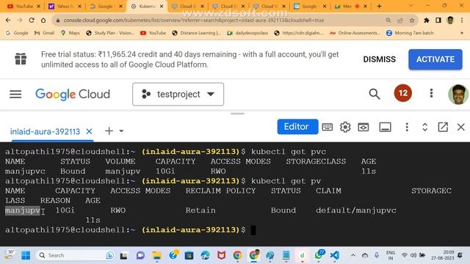The height and width of the screenshot is (264, 470).
Task: Open the Cloud Shell Editor
Action: pos(297,127)
